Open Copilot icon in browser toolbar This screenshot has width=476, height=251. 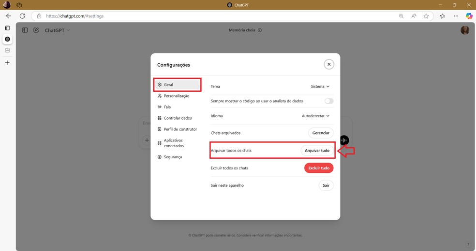pyautogui.click(x=469, y=16)
